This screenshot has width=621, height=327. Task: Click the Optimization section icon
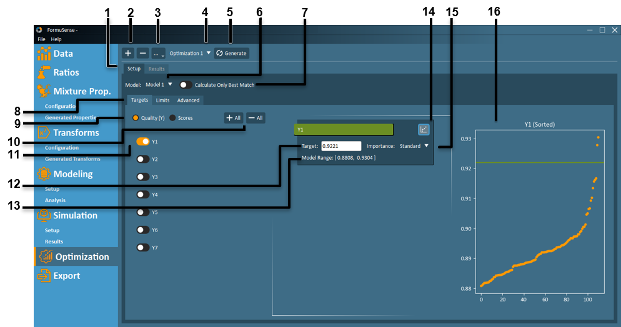click(x=46, y=256)
